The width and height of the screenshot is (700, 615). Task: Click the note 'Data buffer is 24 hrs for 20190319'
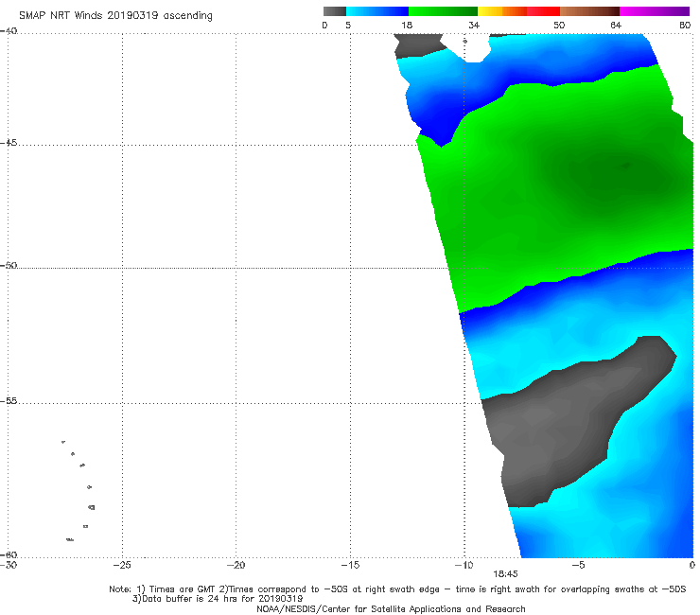tap(222, 599)
